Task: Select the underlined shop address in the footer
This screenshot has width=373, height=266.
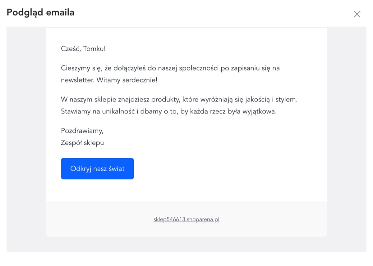Action: (x=186, y=219)
